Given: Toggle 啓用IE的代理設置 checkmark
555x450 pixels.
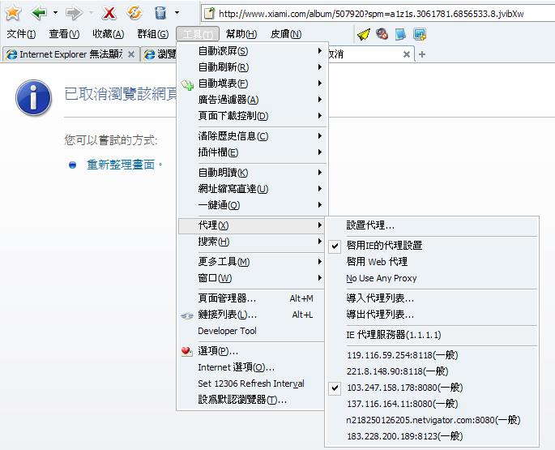Looking at the screenshot, I should tap(432, 246).
